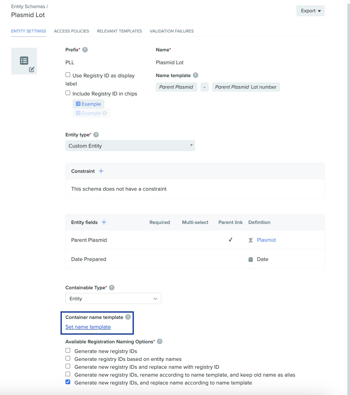Enable Use Registry ID as display label
This screenshot has height=395, width=350.
pos(68,75)
